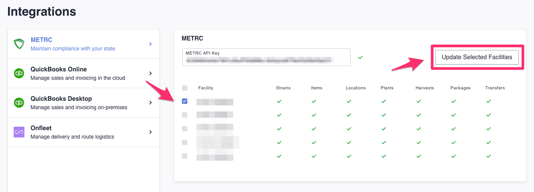
Task: Click Packages checkmark in first facility row
Action: click(x=453, y=101)
